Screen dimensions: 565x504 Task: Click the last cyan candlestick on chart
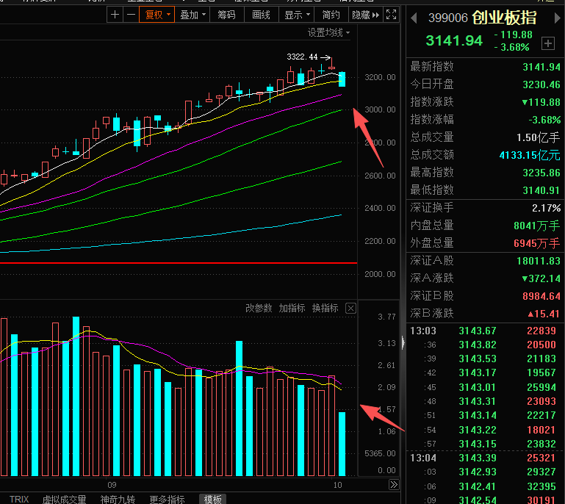342,79
